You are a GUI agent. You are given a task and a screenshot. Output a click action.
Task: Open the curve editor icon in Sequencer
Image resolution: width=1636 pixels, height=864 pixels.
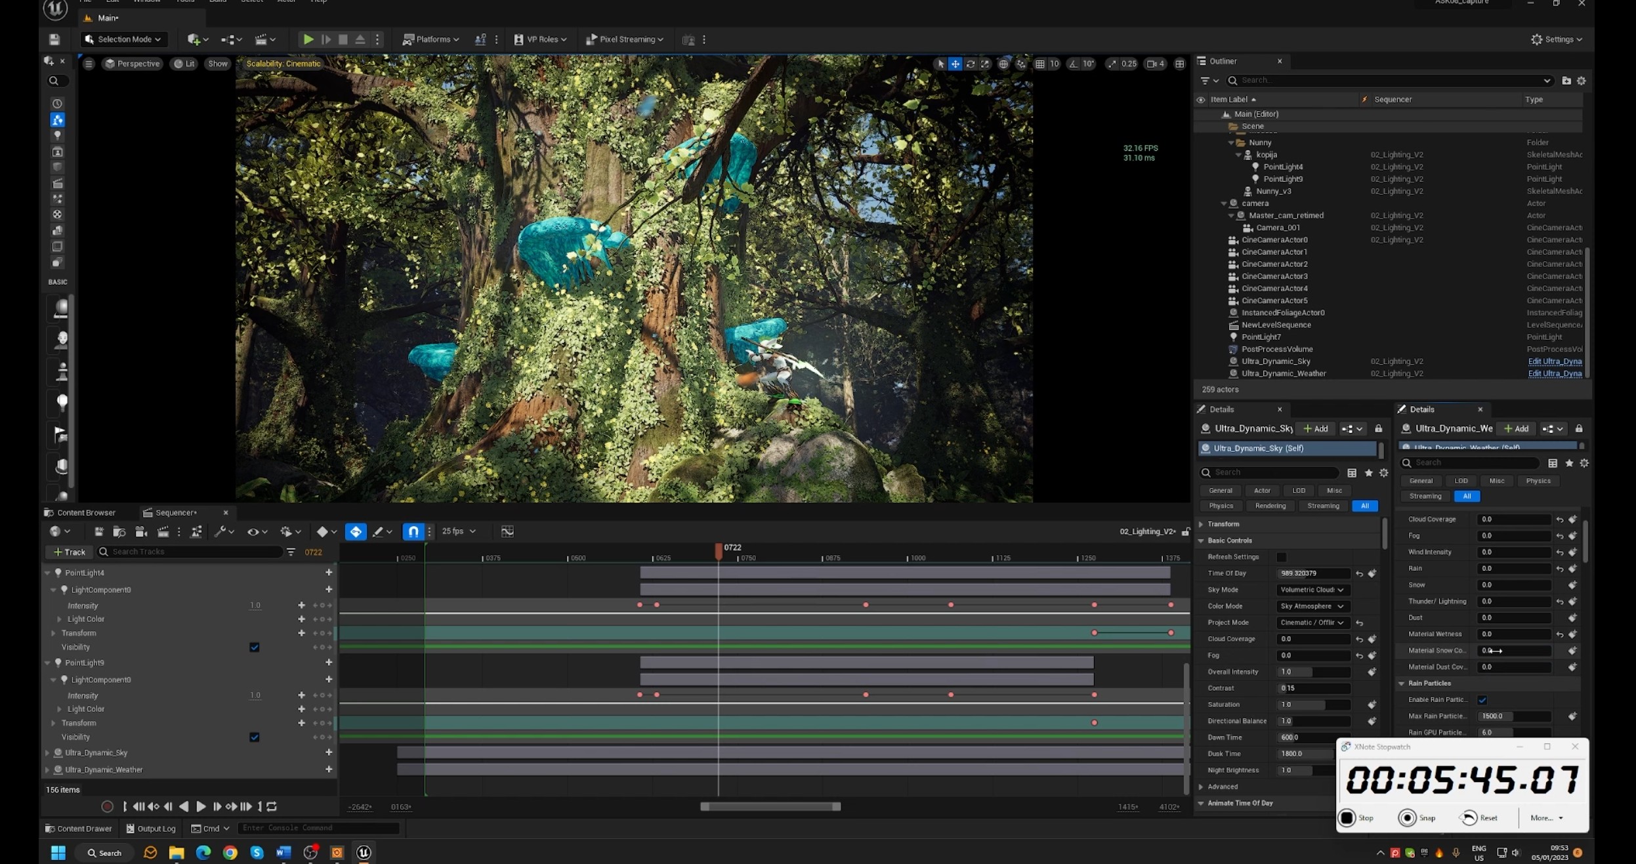[507, 531]
